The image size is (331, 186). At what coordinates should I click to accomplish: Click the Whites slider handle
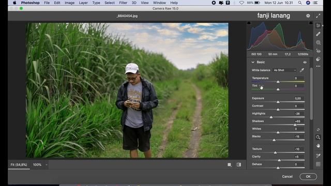pos(278,132)
